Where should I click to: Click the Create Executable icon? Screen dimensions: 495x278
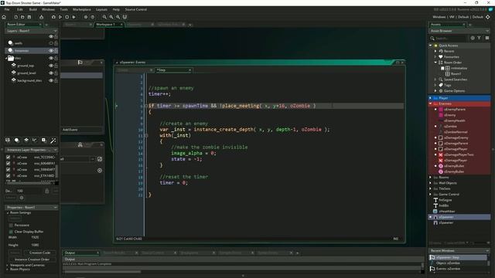click(41, 17)
